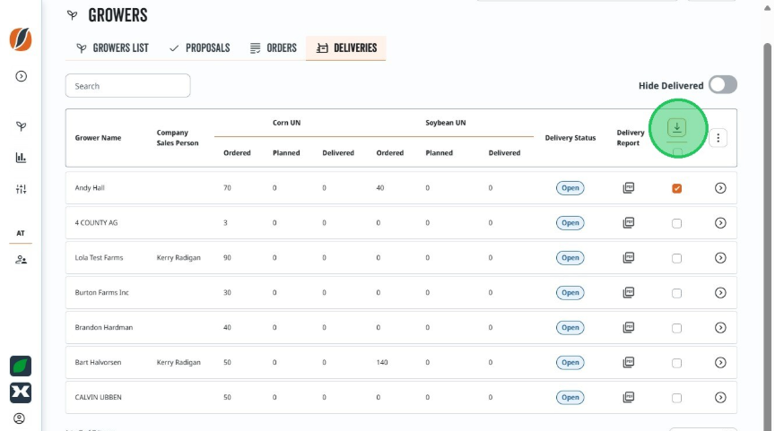Open Andy Hall's delivery report PDF
Screen dimensions: 775x431
[x=628, y=187]
